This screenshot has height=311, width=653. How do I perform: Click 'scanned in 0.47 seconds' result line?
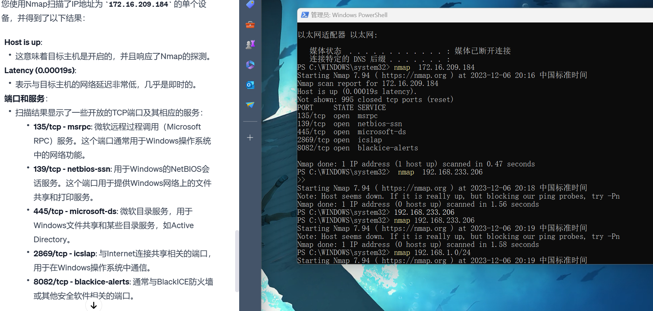point(416,164)
